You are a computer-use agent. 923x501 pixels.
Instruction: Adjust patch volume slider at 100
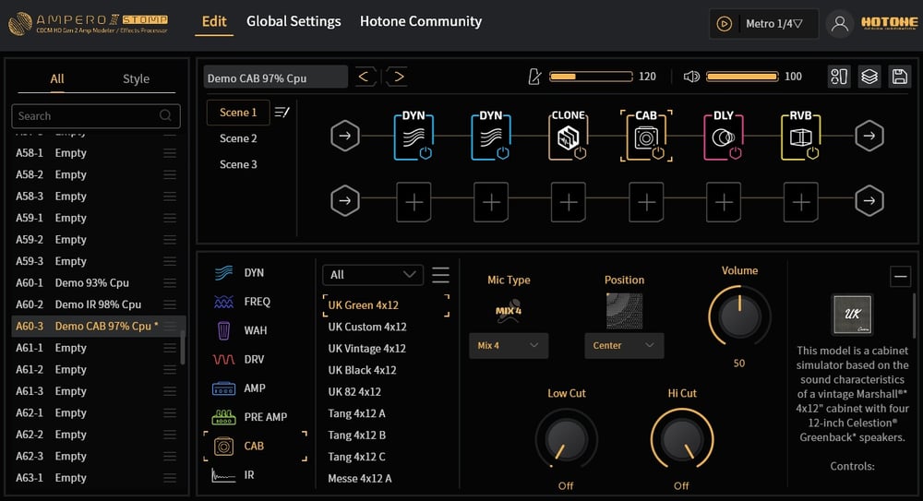742,77
